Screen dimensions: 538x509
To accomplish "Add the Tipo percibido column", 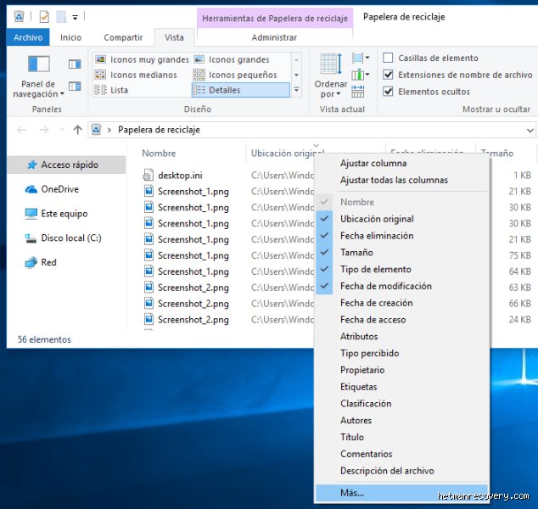I will 401,353.
